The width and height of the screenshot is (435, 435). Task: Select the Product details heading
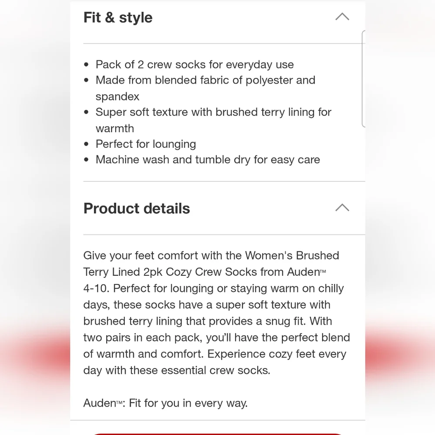tap(137, 208)
